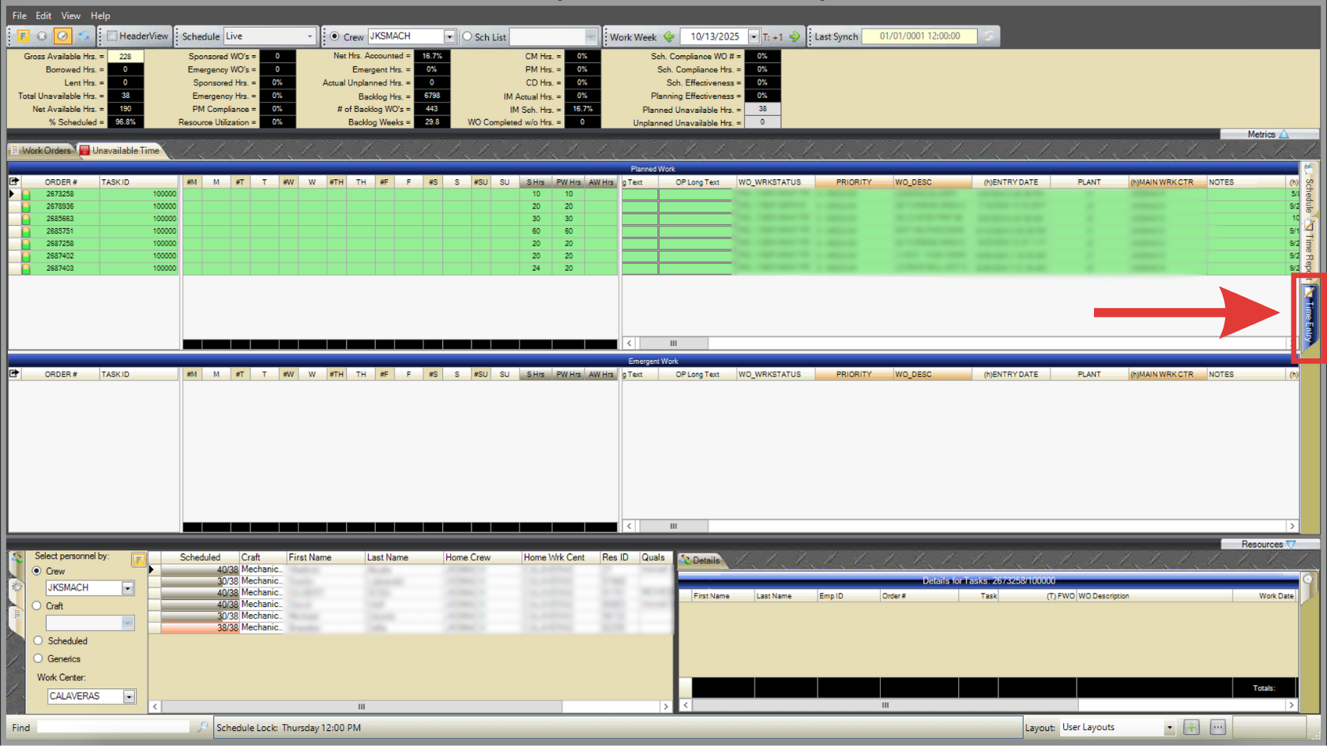Screen dimensions: 1327x746
Task: Enable the HeaderView checkbox
Action: [113, 36]
